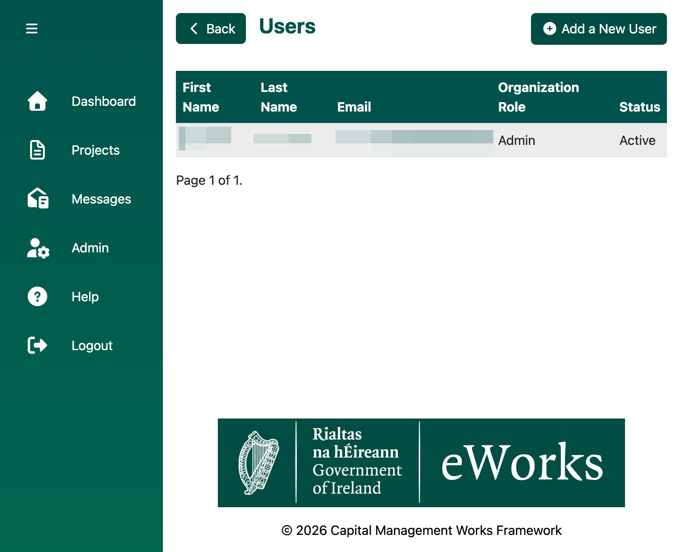The width and height of the screenshot is (680, 552).
Task: Click the back chevron arrow icon
Action: [194, 28]
